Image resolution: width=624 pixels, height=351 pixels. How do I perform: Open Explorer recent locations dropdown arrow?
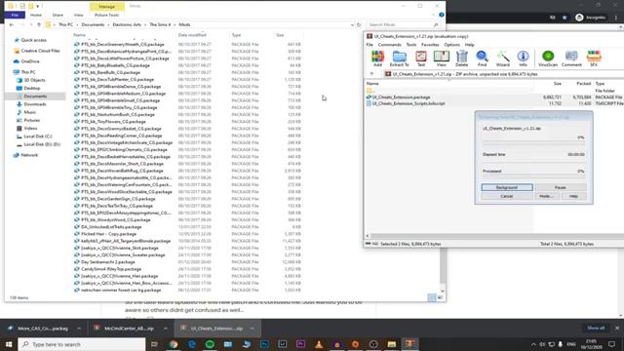(31, 24)
